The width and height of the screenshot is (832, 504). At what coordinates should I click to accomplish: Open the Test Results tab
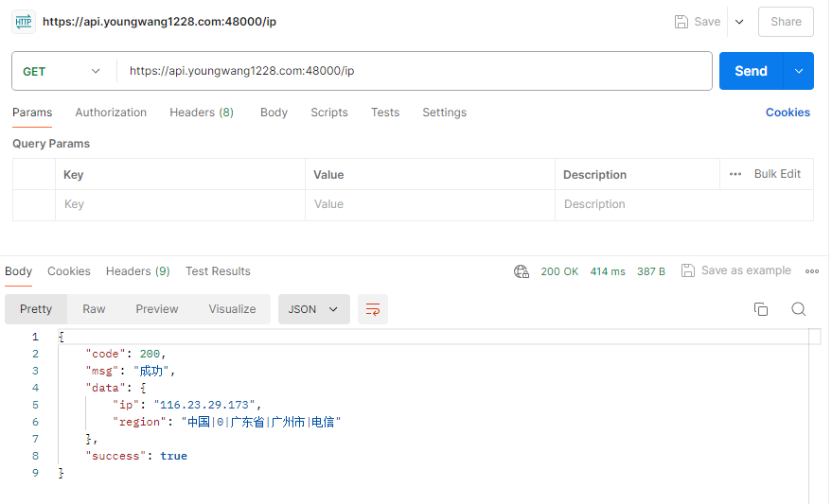point(218,271)
